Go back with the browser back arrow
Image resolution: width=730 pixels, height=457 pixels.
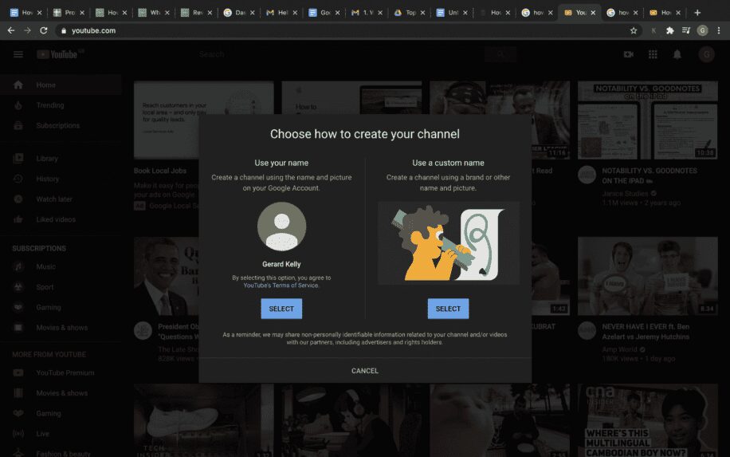pos(11,30)
